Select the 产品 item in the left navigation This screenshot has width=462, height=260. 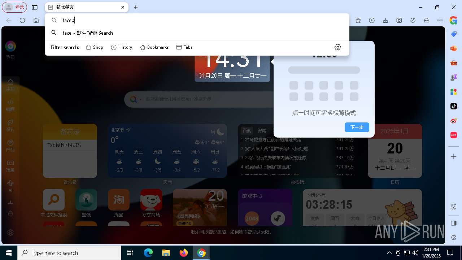(x=10, y=146)
